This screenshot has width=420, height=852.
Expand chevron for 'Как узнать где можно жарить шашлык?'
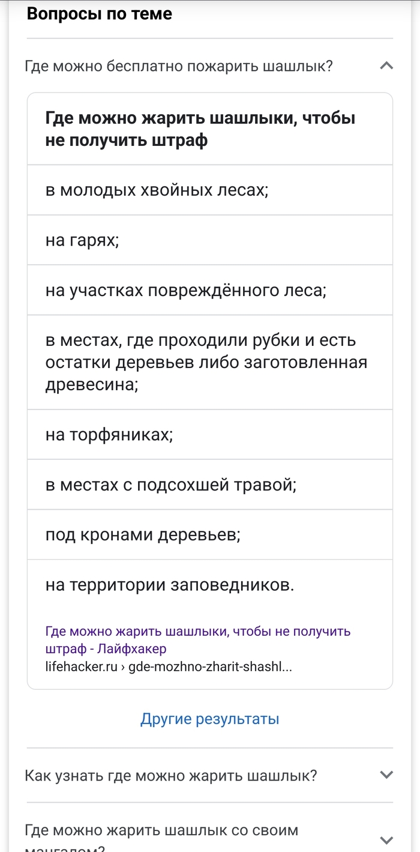[387, 775]
